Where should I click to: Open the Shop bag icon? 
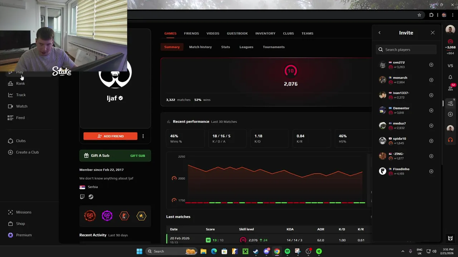click(10, 224)
